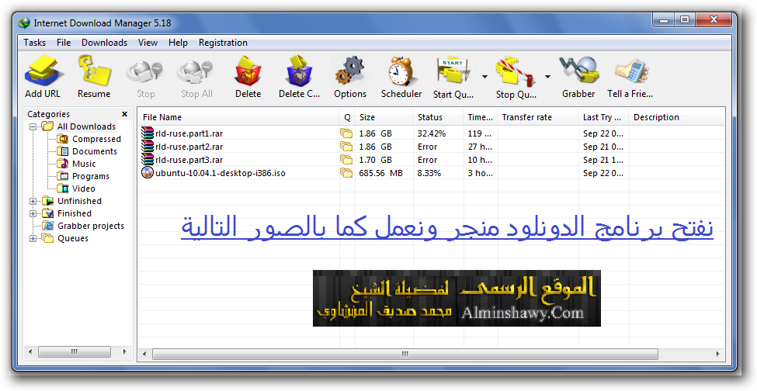This screenshot has height=391, width=757.
Task: Open the Registration menu
Action: coord(223,43)
